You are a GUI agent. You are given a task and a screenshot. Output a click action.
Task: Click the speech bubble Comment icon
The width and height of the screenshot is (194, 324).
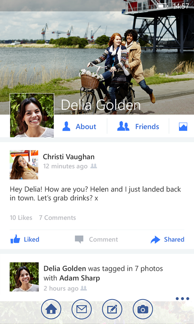[x=79, y=240]
